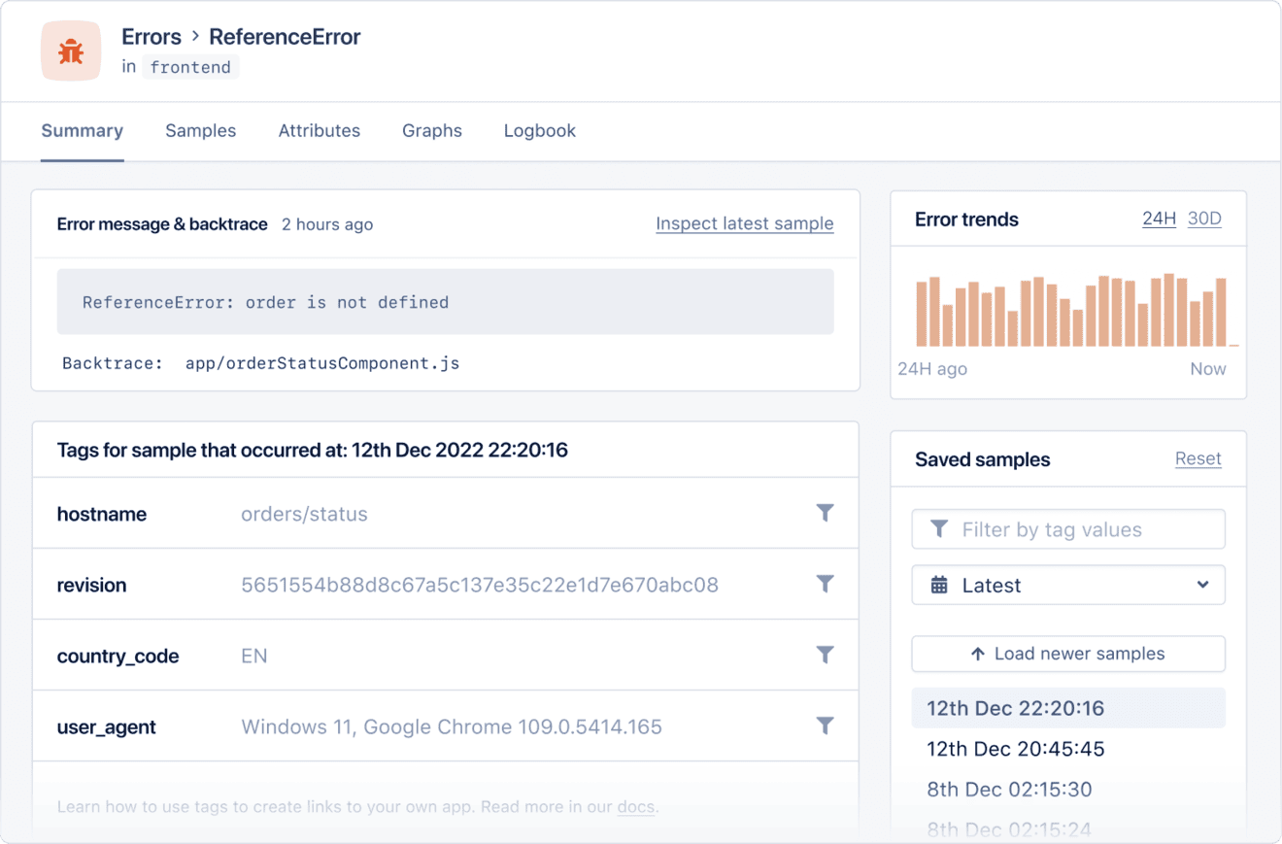Viewport: 1282px width, 844px height.
Task: Click Inspect latest sample link
Action: (x=744, y=224)
